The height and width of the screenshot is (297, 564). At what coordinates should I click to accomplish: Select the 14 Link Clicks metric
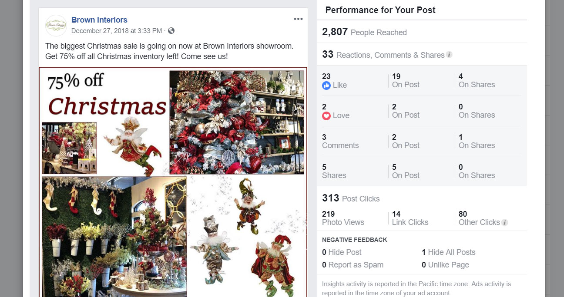pos(410,218)
